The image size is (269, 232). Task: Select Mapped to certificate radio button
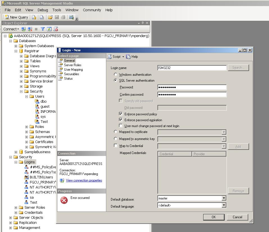click(x=116, y=132)
